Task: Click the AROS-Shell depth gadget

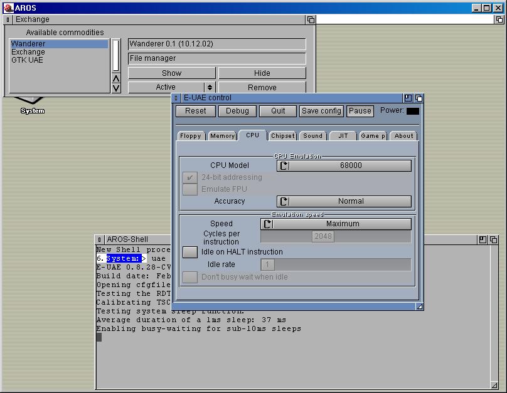Action: pos(493,239)
